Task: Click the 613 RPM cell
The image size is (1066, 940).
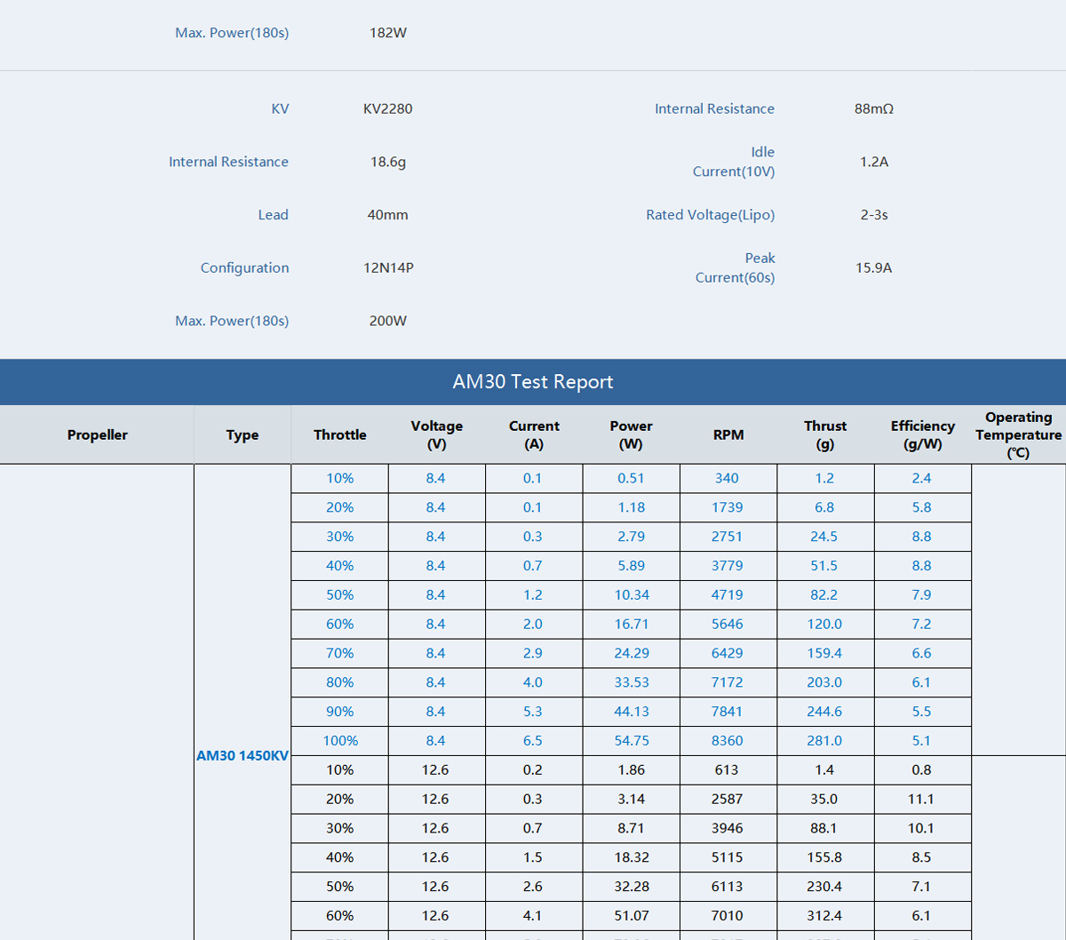Action: [728, 770]
